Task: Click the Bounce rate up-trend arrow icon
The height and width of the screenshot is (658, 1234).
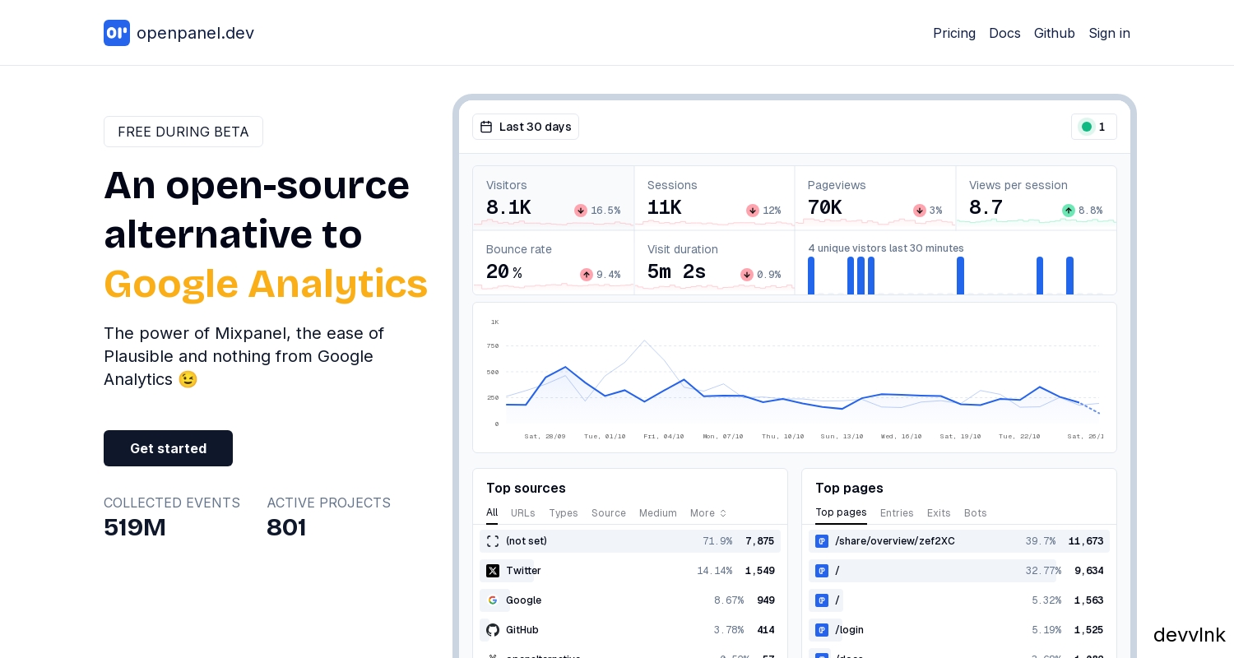Action: [x=587, y=275]
